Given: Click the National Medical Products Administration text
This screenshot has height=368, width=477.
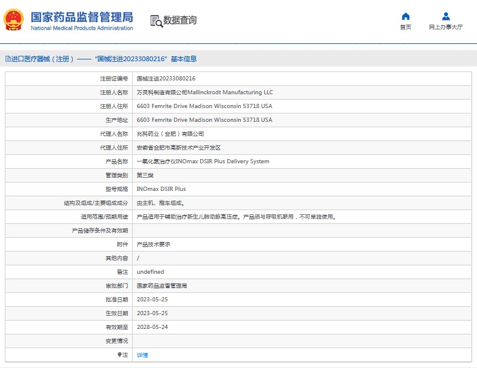Looking at the screenshot, I should (82, 28).
